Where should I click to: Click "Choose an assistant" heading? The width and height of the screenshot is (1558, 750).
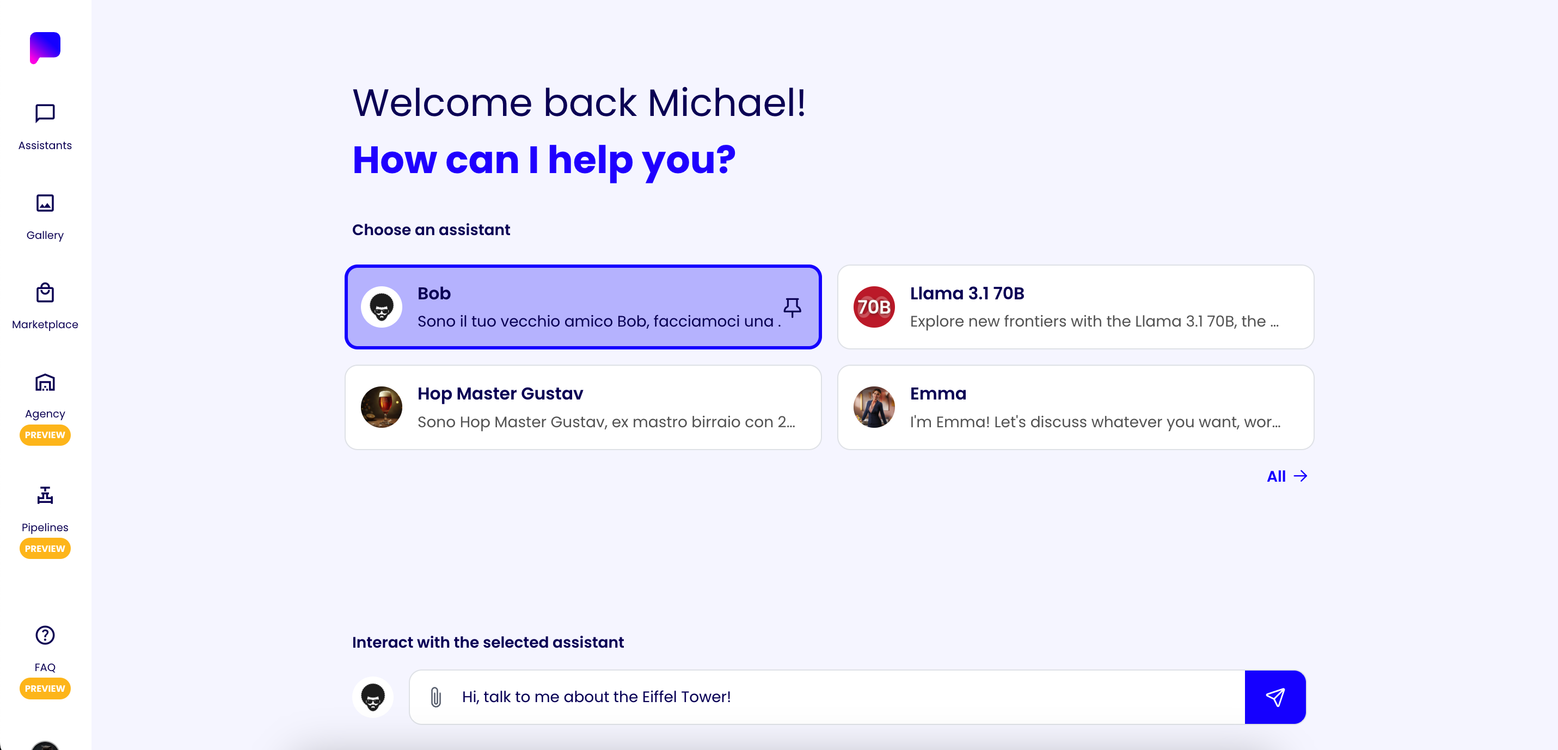click(x=431, y=230)
